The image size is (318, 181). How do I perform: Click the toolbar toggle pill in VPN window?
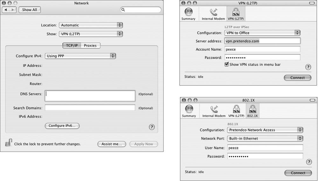pyautogui.click(x=312, y=3)
